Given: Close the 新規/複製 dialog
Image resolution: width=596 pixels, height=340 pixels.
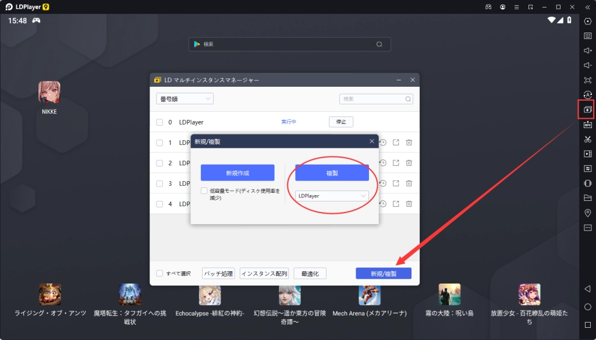Looking at the screenshot, I should [372, 141].
